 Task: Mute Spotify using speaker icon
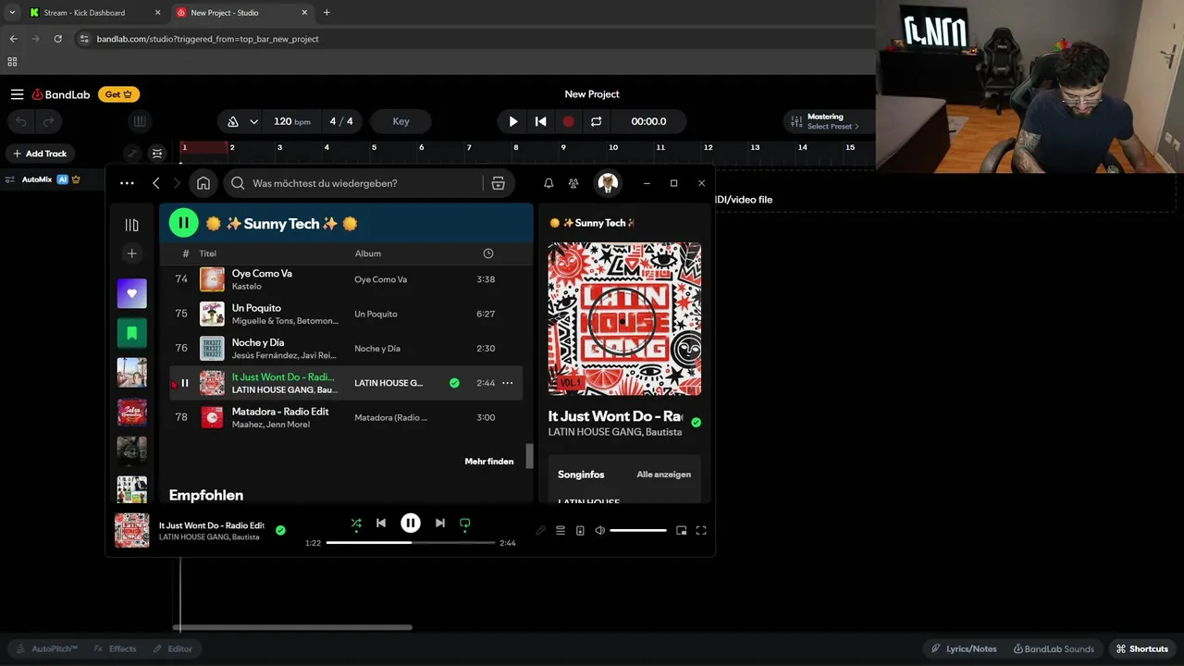pos(599,530)
